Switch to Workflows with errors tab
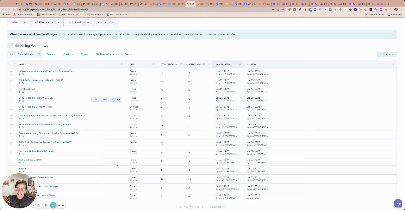 (x=47, y=23)
